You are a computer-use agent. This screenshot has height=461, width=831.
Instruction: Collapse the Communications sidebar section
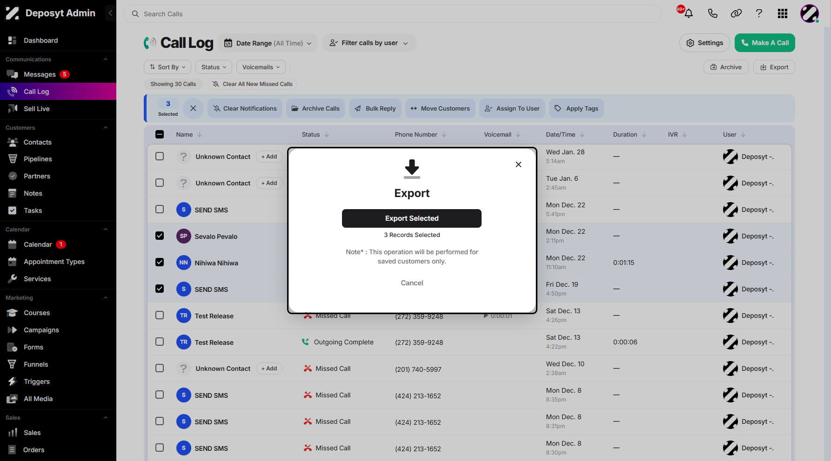click(106, 59)
